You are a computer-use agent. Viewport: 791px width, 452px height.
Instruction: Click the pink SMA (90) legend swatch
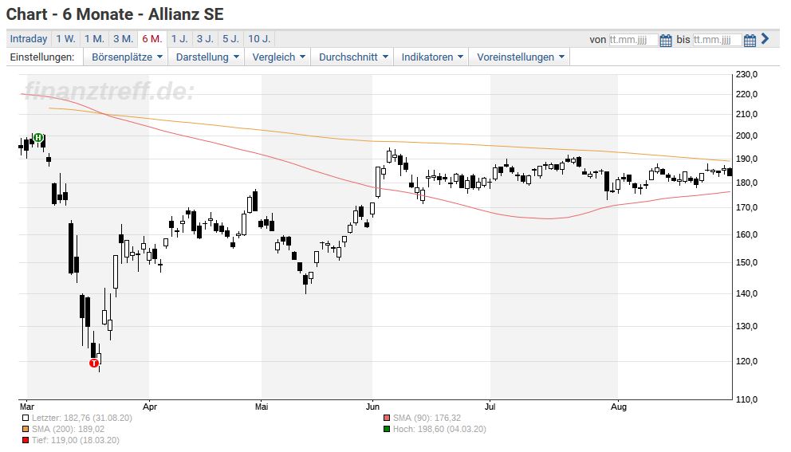point(387,419)
